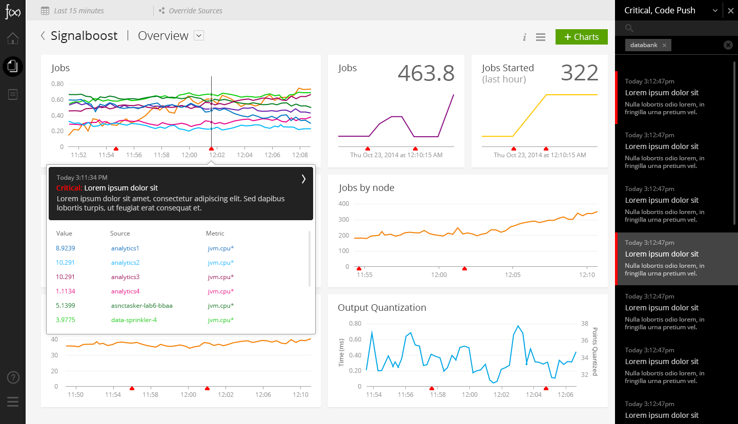The image size is (738, 424).
Task: Open the Last 15 minutes time range
Action: [78, 10]
